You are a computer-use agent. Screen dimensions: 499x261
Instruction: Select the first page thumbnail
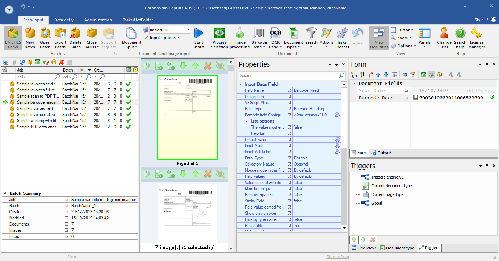coord(187,117)
